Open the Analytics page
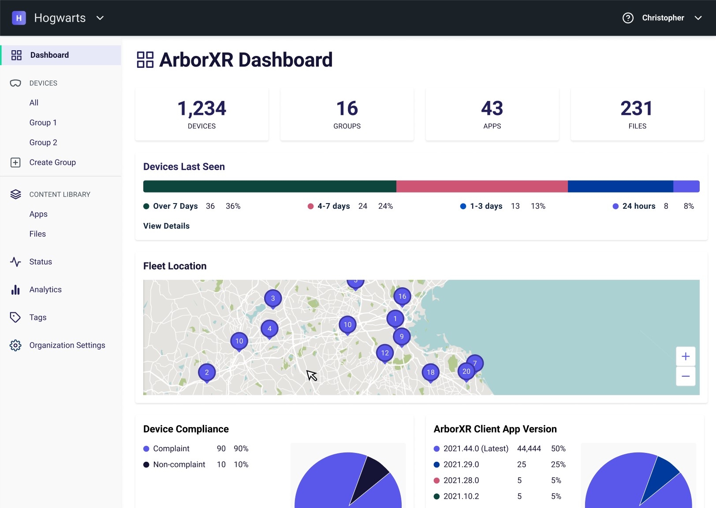The height and width of the screenshot is (508, 716). (45, 289)
